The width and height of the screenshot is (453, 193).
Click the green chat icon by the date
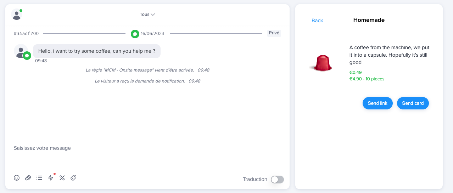135,34
